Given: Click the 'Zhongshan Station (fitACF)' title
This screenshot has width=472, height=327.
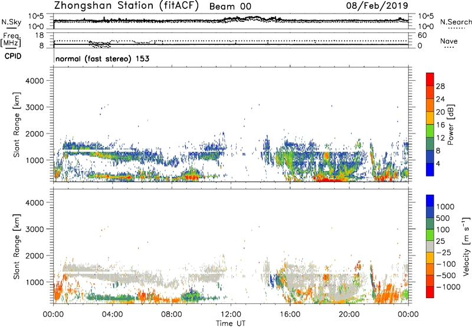Looking at the screenshot, I should click(x=126, y=6).
